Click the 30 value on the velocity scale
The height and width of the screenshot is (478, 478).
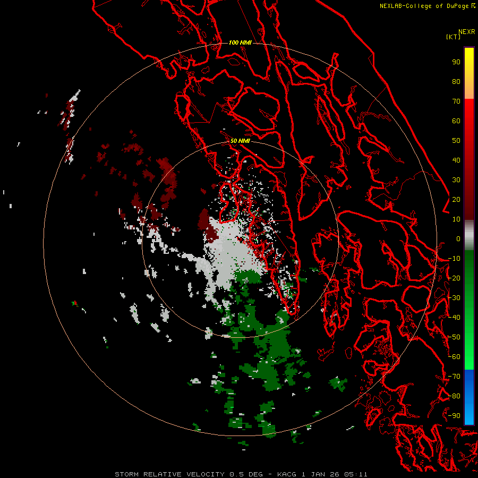click(x=456, y=180)
